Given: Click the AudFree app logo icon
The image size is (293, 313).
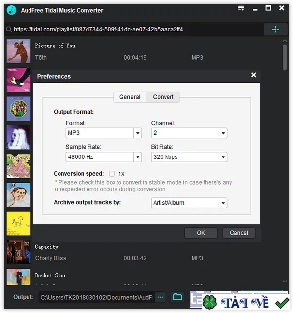Looking at the screenshot, I should pyautogui.click(x=12, y=10).
